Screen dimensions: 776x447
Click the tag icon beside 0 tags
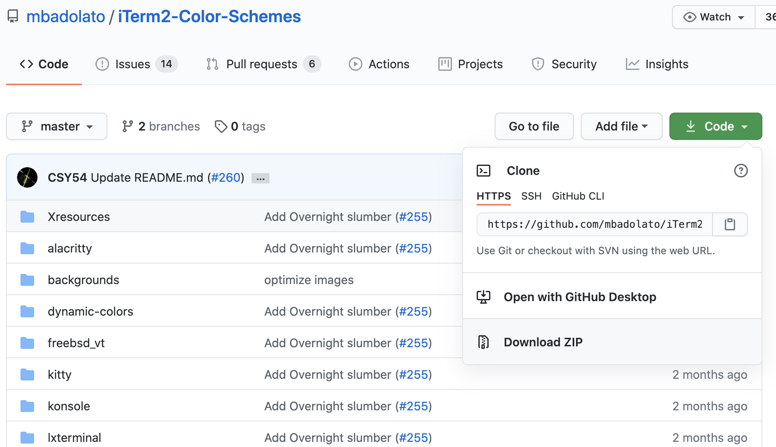click(x=221, y=126)
